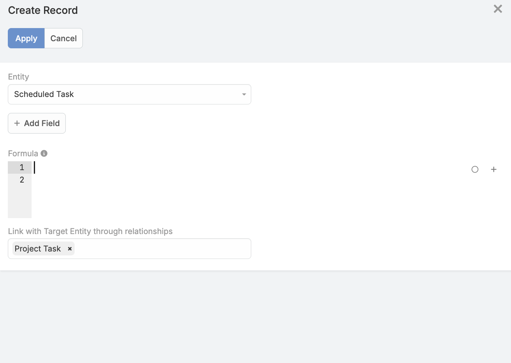Close the Create Record dialog
This screenshot has height=363, width=511.
pos(498,9)
